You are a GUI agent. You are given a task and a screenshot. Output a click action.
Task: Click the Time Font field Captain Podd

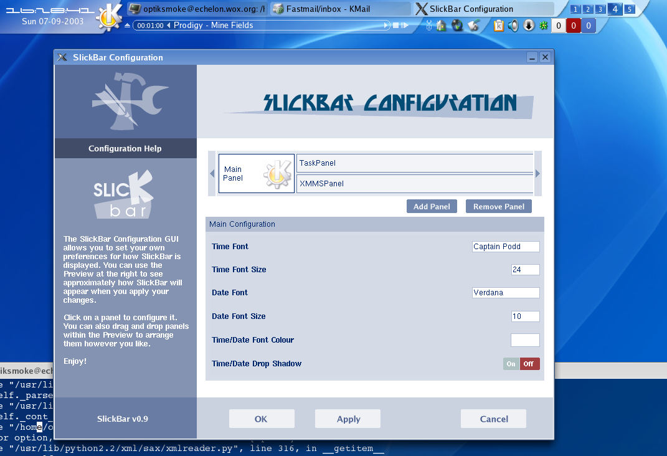coord(506,247)
